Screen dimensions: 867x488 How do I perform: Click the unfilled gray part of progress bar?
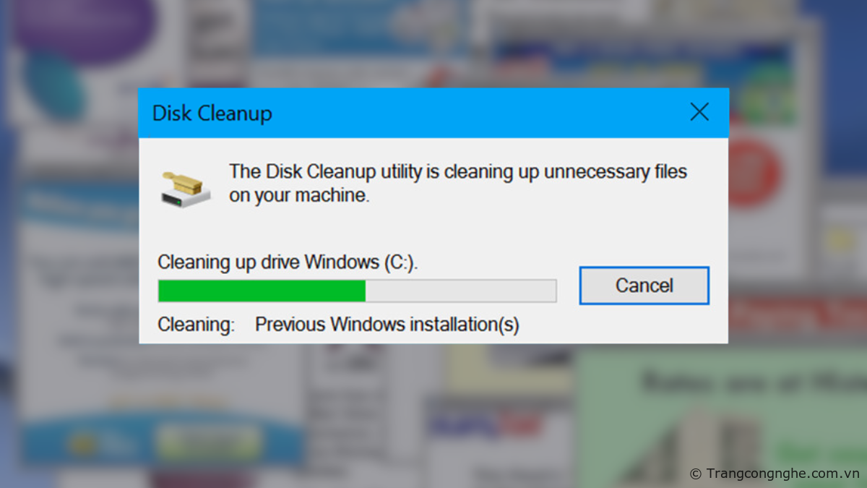pos(460,291)
